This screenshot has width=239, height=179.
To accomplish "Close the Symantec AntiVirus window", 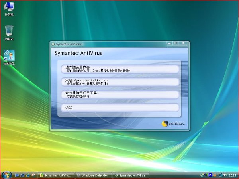I will 183,43.
